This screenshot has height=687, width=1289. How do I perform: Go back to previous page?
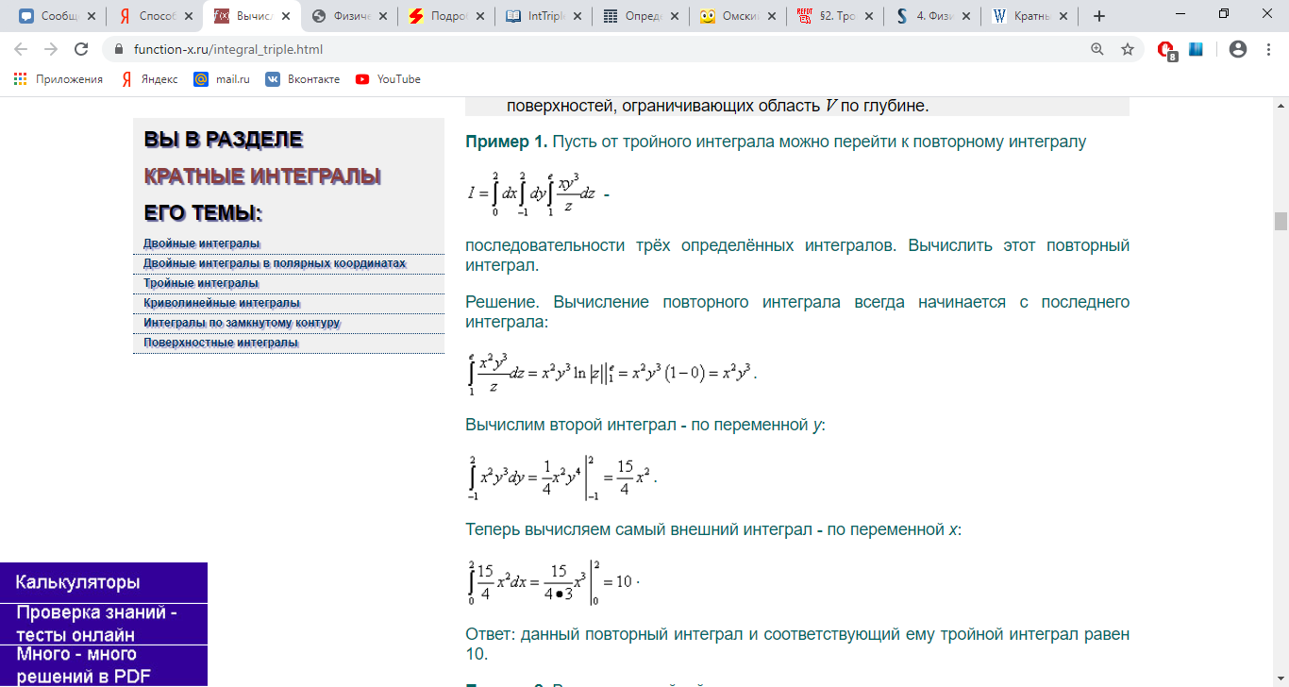pos(21,49)
